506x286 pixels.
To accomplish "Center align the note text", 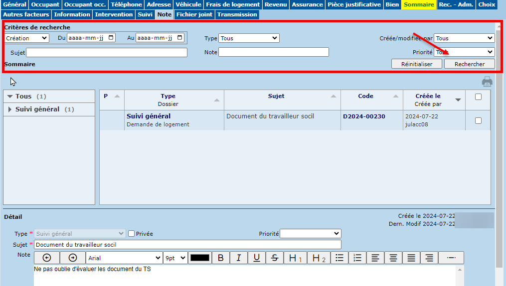I will pos(393,258).
